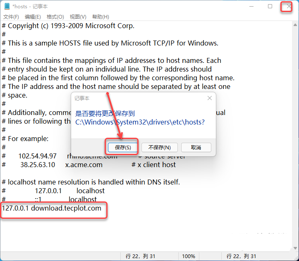Image resolution: width=299 pixels, height=261 pixels.
Task: Click the '是否要将更改保存到' prompt text
Action: (x=105, y=113)
